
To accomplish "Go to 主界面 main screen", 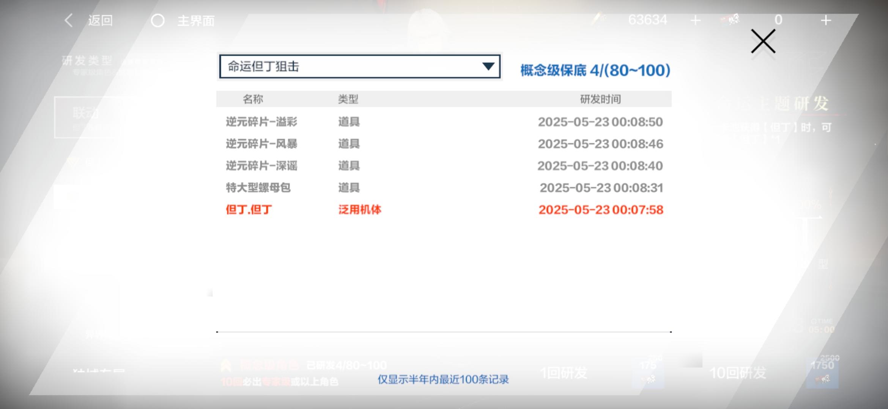I will point(196,20).
